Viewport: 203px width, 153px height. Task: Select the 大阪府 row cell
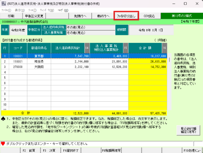[x=39, y=67]
